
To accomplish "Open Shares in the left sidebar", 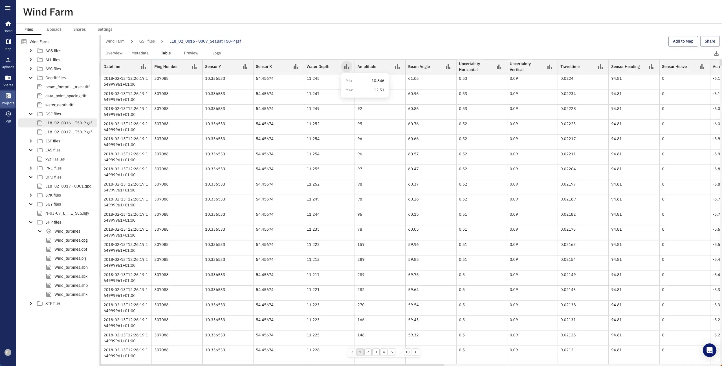I will tap(8, 81).
